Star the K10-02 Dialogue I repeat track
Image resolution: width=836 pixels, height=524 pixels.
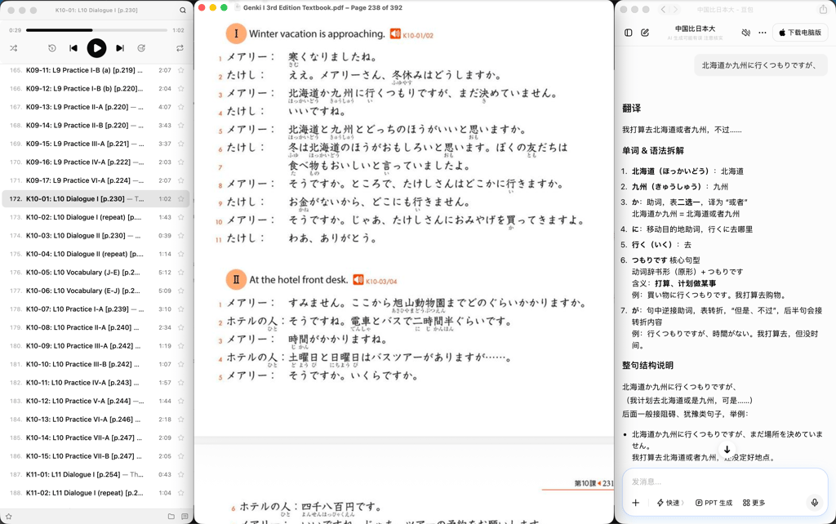181,217
